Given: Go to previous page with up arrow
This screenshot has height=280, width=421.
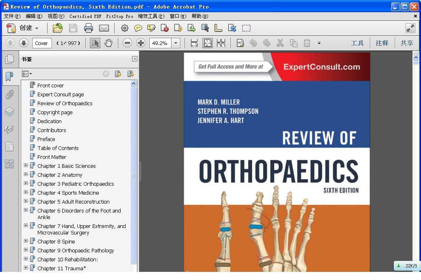Looking at the screenshot, I should pos(10,43).
